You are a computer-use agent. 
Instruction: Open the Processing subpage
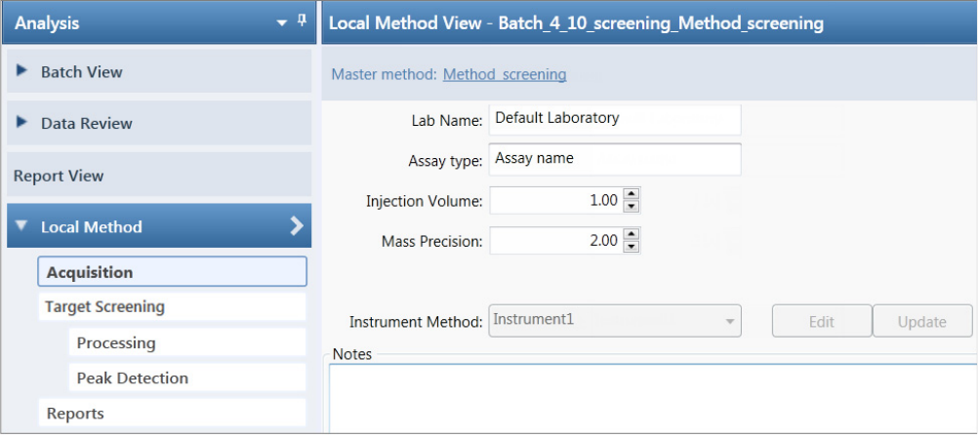coord(186,342)
